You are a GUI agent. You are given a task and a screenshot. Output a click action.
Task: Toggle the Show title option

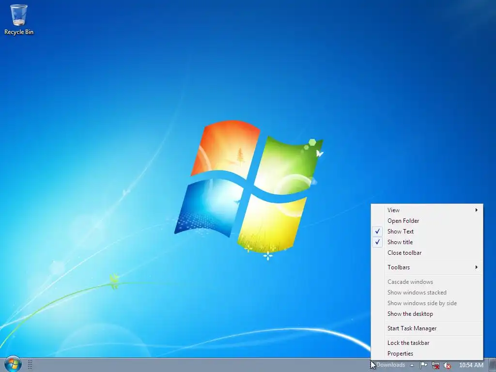pyautogui.click(x=427, y=242)
